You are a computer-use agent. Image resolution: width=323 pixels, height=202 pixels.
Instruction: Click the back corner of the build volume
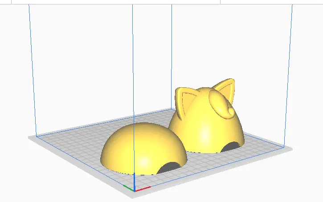pyautogui.click(x=172, y=108)
